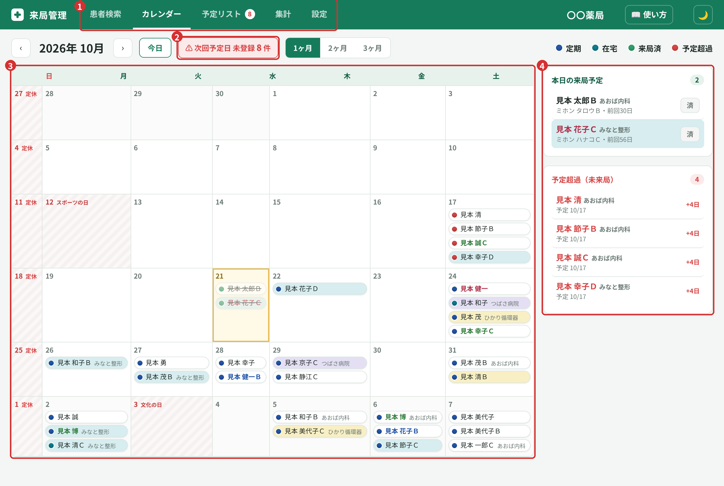Open the 使い方 guide button
The image size is (724, 486).
coord(648,15)
